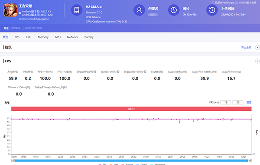Open help icon next to Drop(FPS)
The width and height of the screenshot is (260, 165).
pyautogui.click(x=94, y=72)
